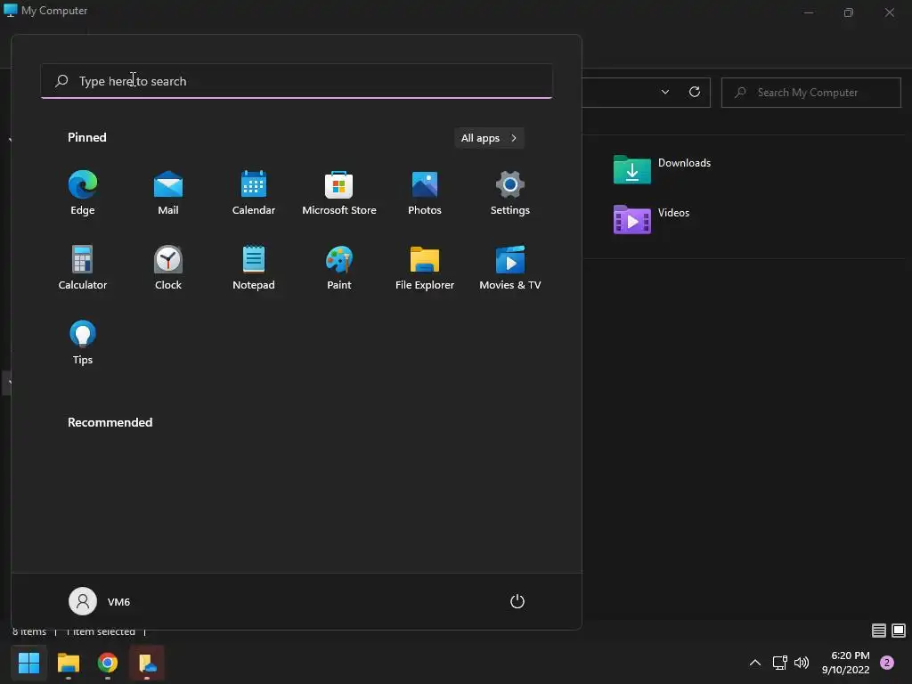
Task: Open the Videos folder in My Computer
Action: 651,219
